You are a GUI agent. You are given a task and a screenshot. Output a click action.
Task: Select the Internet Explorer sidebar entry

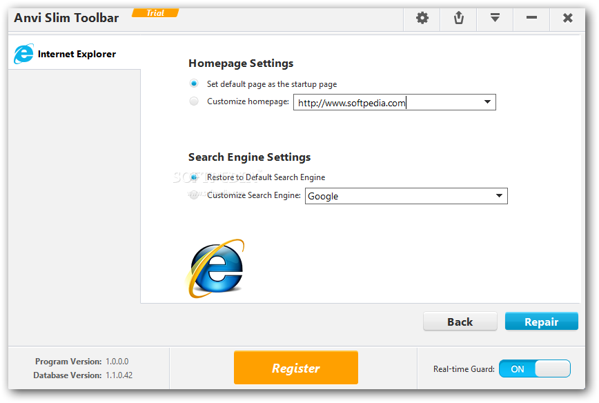pyautogui.click(x=75, y=53)
